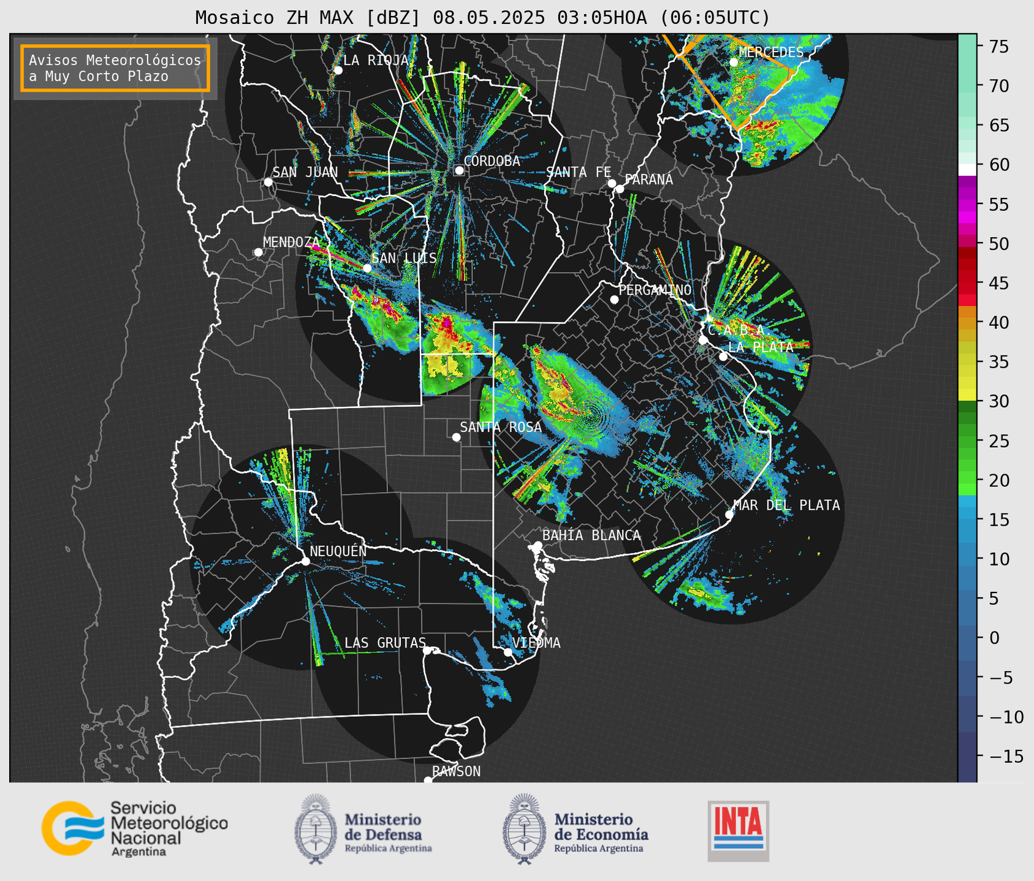Click the Ministerio de Defensa emblem
Viewport: 1034px width, 881px height.
click(x=316, y=829)
